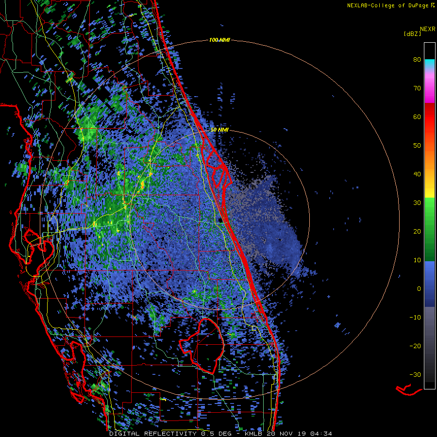Screen dimensions: 437x437
Task: Click the -10 value on the dBZ scale
Action: pos(415,318)
